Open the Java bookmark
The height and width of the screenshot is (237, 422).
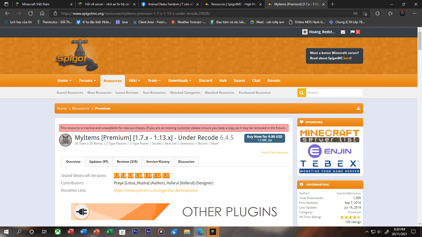pos(122,22)
